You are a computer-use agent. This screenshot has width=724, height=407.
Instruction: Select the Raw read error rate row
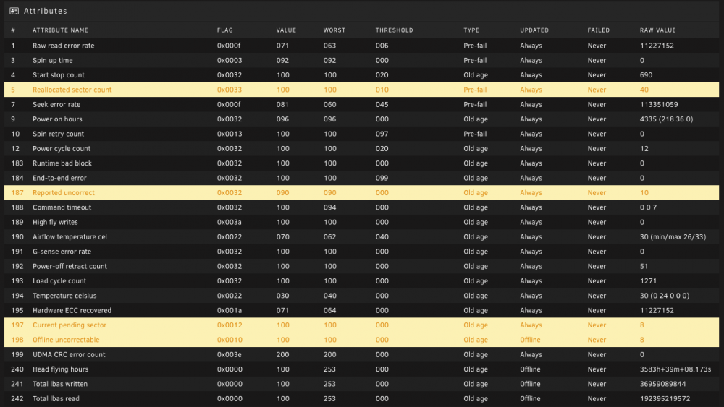[361, 46]
